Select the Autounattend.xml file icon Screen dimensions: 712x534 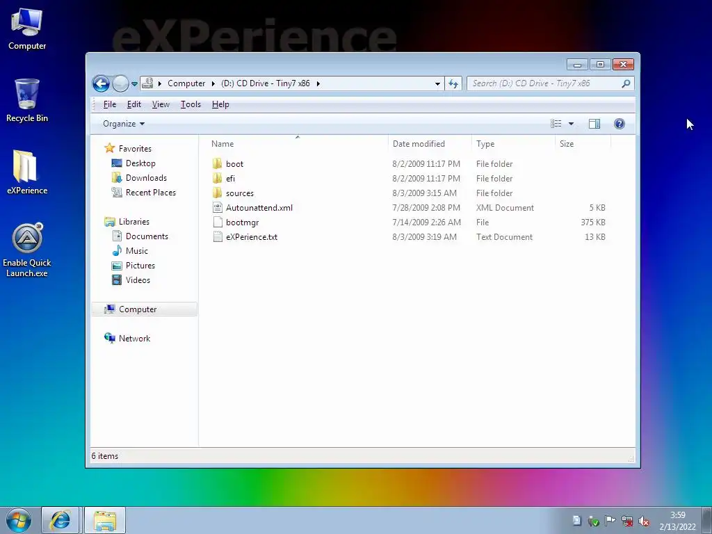point(218,207)
